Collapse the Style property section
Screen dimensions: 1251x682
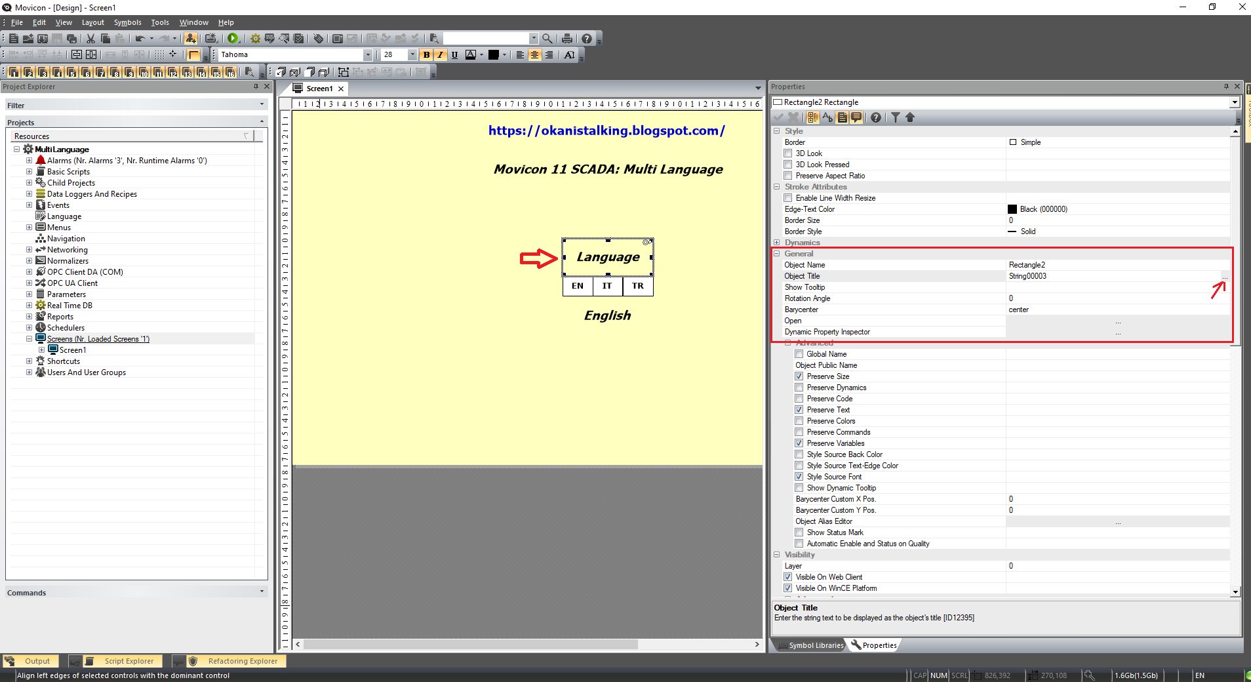pyautogui.click(x=777, y=131)
